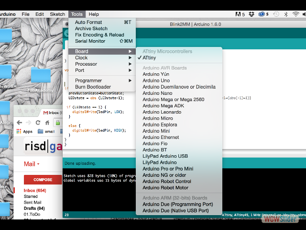Select LilyPad Arduino board
306x230 pixels.
(x=179, y=162)
